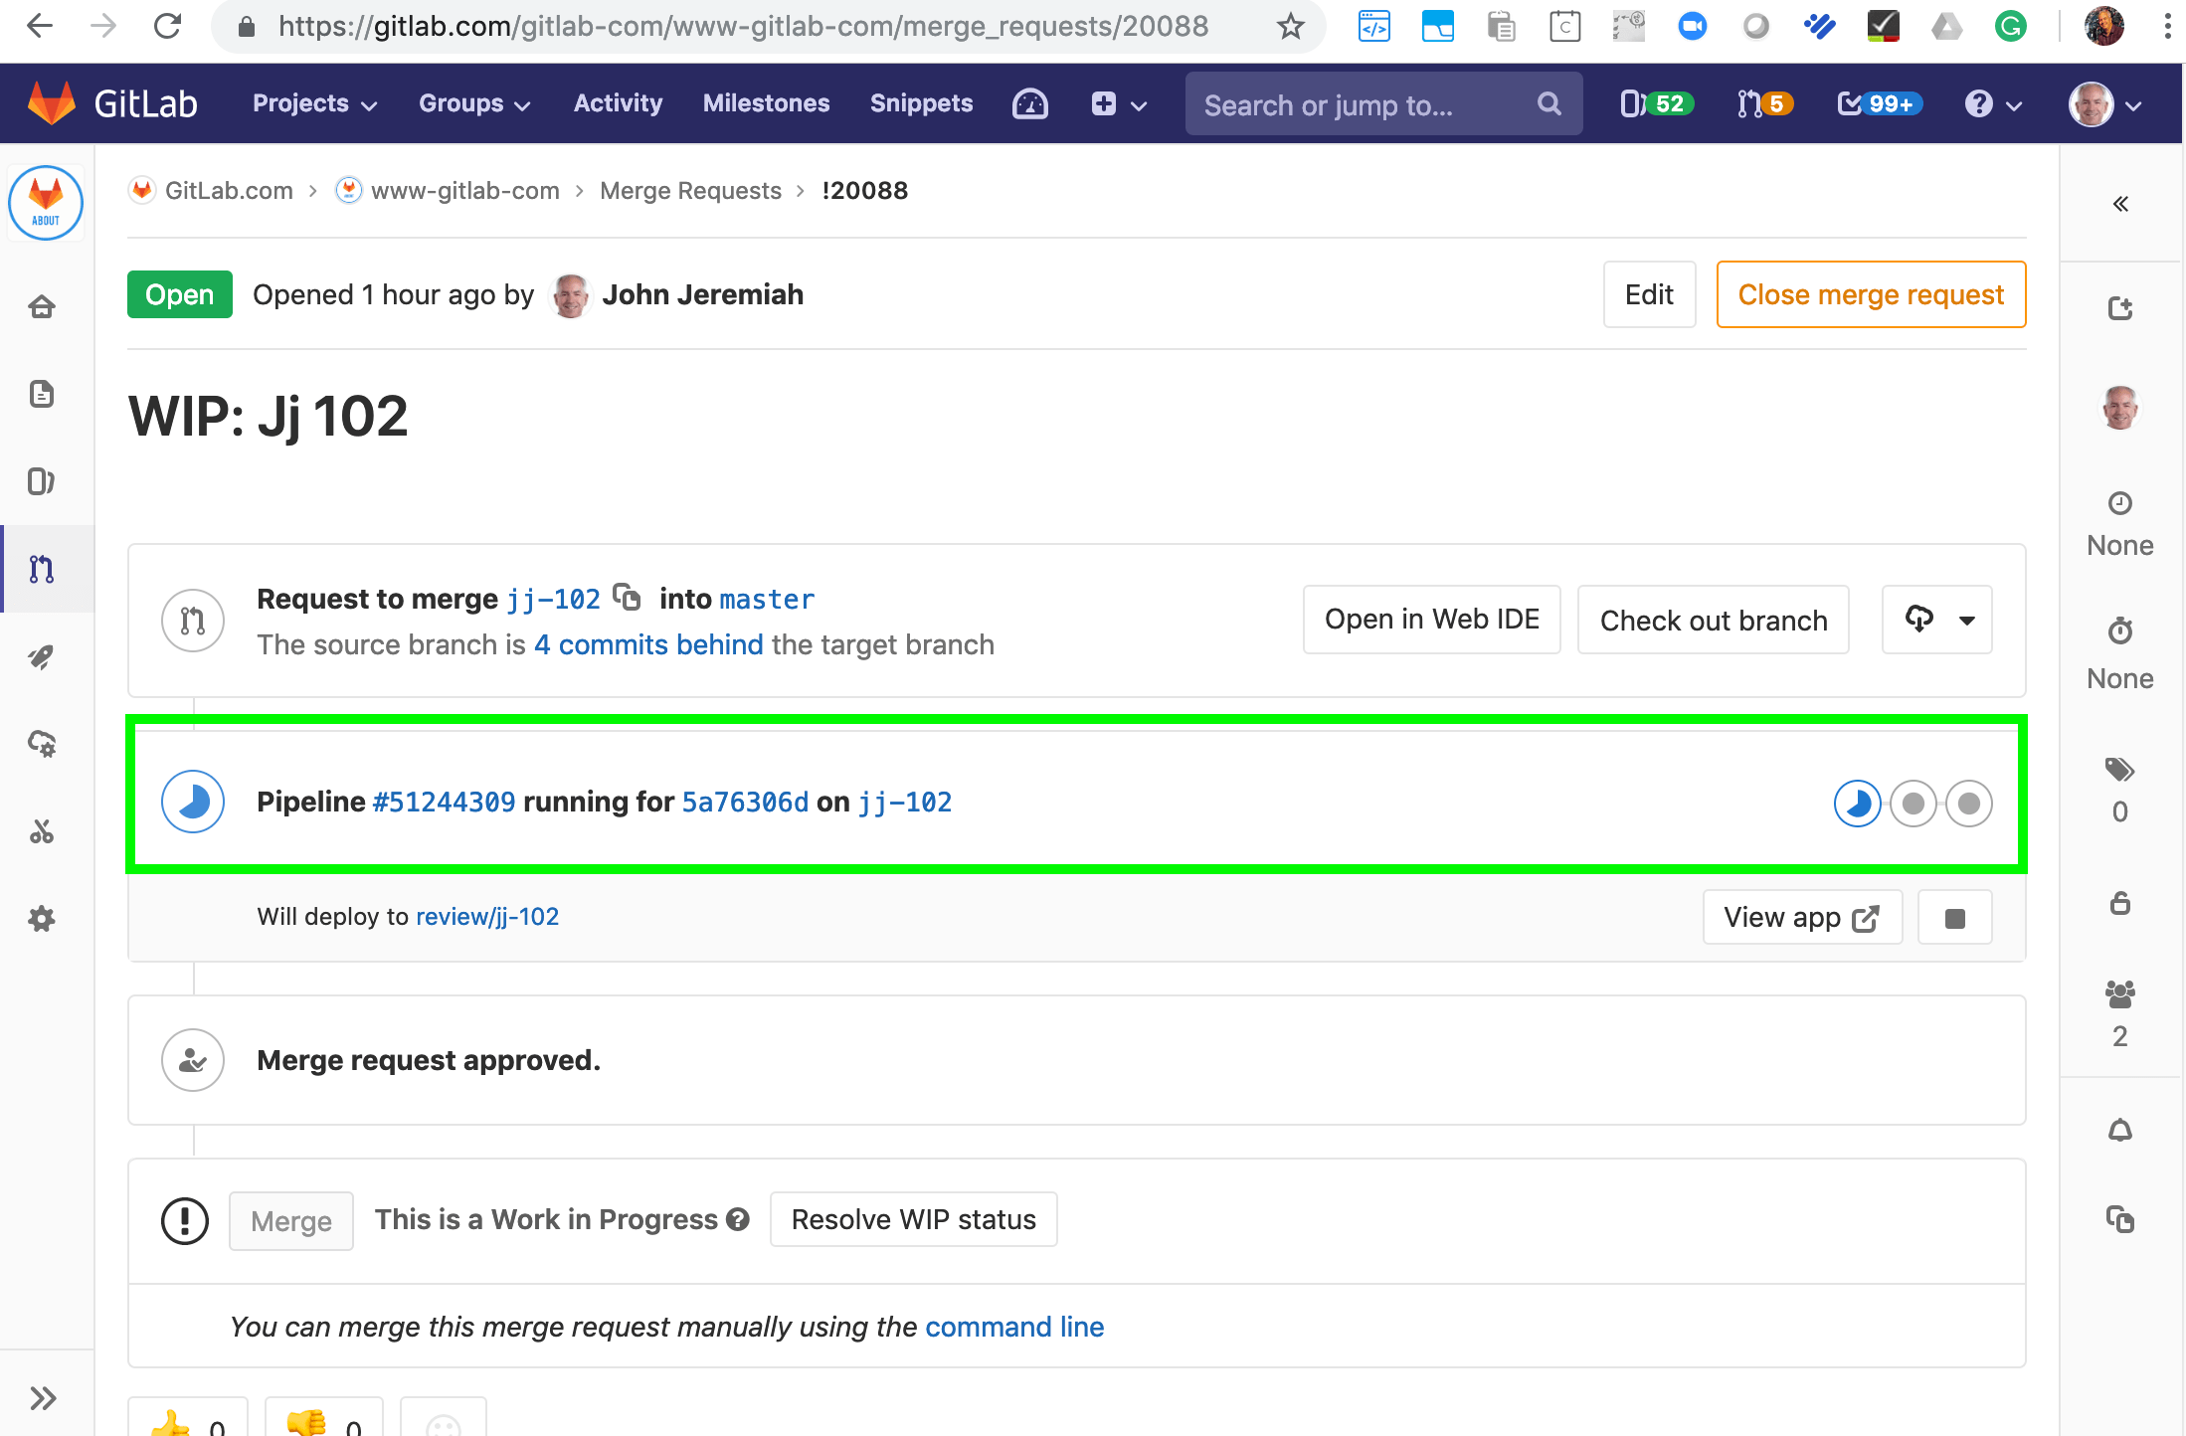
Task: Open Project overview home icon in sidebar
Action: coord(42,306)
